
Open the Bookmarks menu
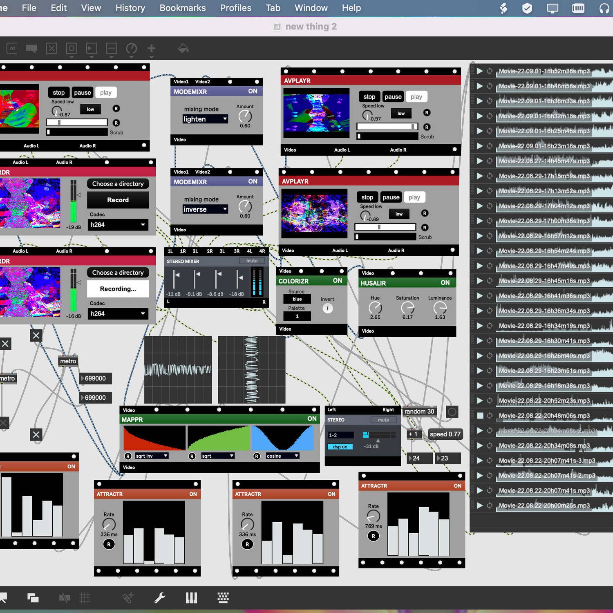click(x=182, y=8)
